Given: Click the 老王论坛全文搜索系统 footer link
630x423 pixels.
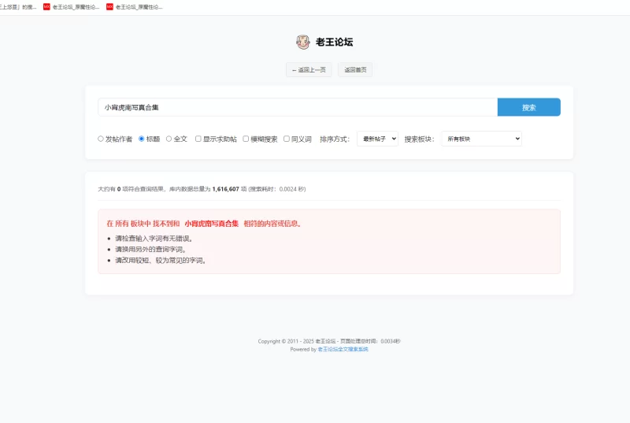Looking at the screenshot, I should click(343, 350).
